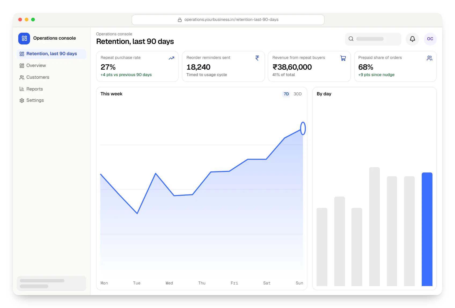This screenshot has height=308, width=455.
Task: Click 'Timed to usage cycle' text
Action: click(207, 75)
